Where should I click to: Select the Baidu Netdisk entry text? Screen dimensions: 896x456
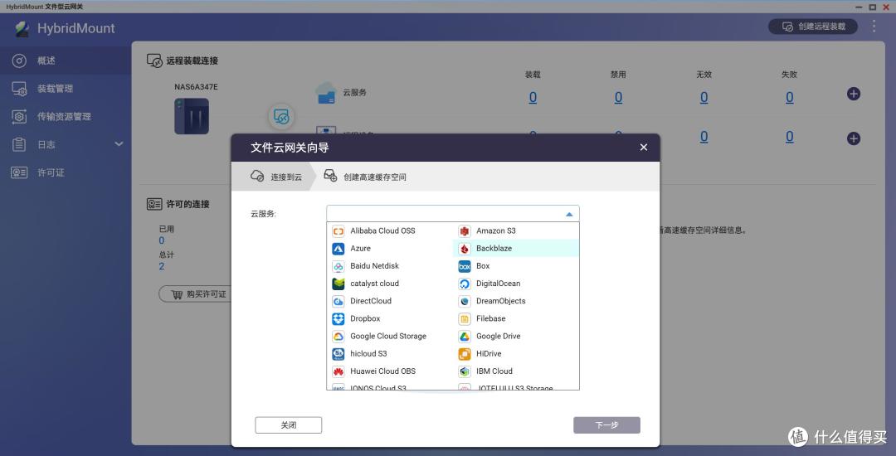(x=374, y=266)
